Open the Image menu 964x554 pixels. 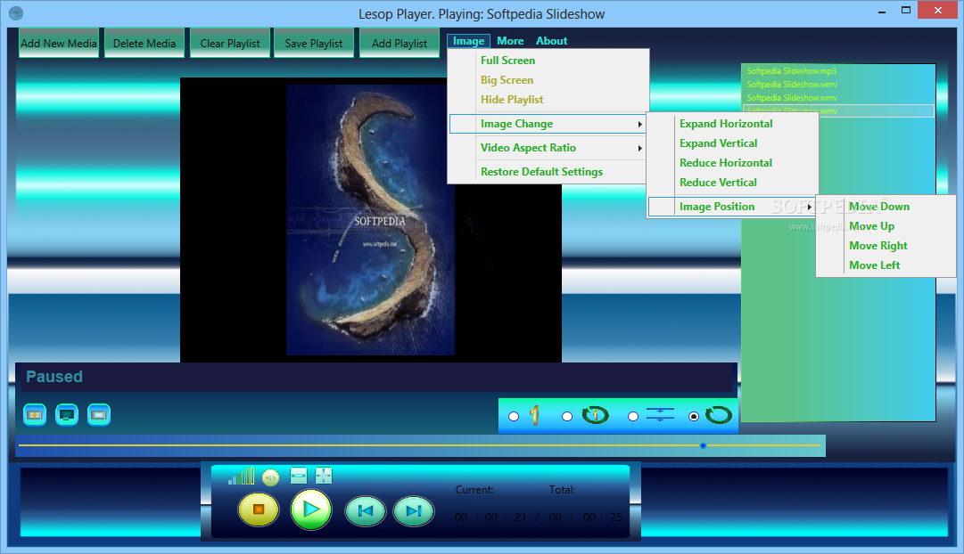pyautogui.click(x=468, y=41)
